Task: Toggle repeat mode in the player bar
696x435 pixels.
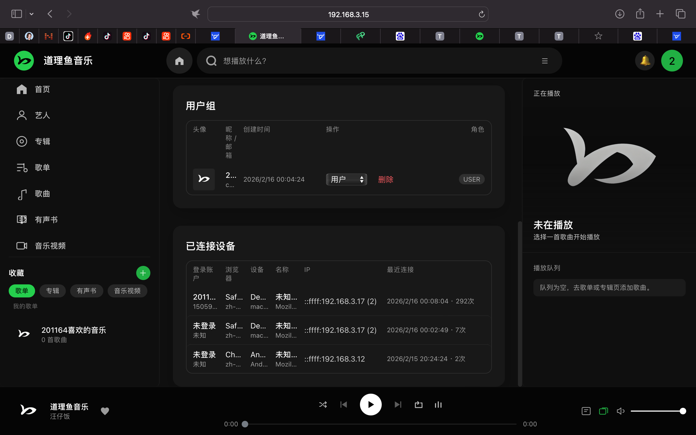Action: tap(418, 405)
